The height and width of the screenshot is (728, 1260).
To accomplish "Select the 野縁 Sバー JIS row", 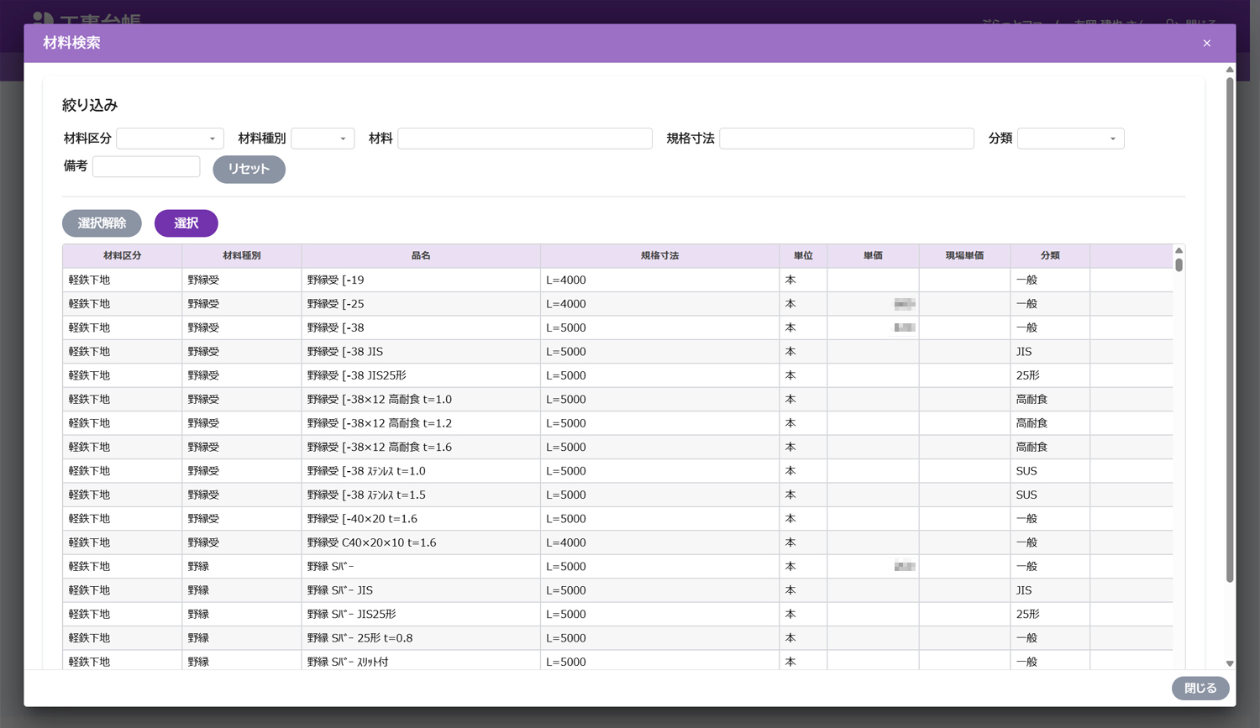I will [420, 591].
